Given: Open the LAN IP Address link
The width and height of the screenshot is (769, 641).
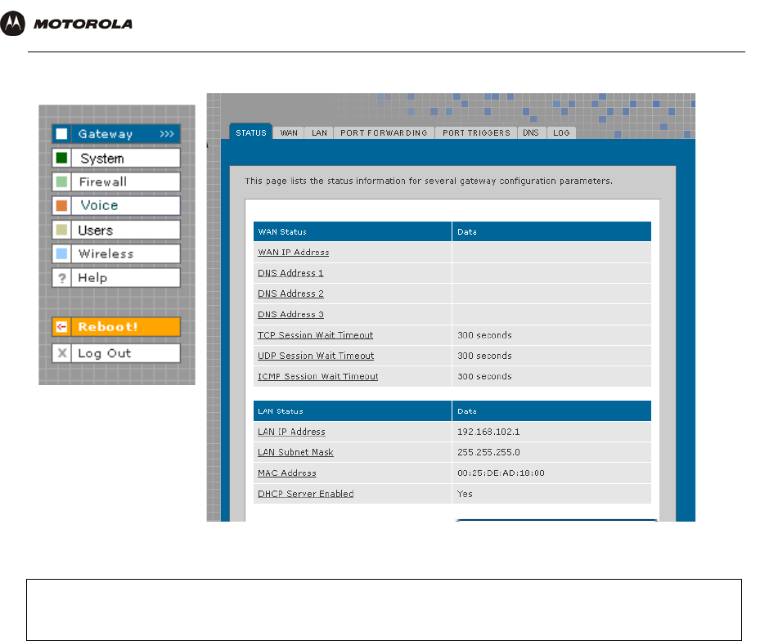Looking at the screenshot, I should (x=291, y=432).
